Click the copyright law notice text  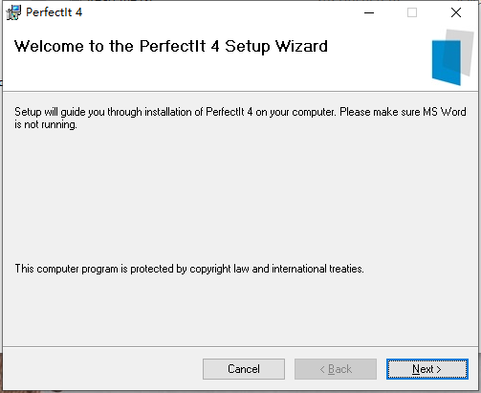(189, 269)
